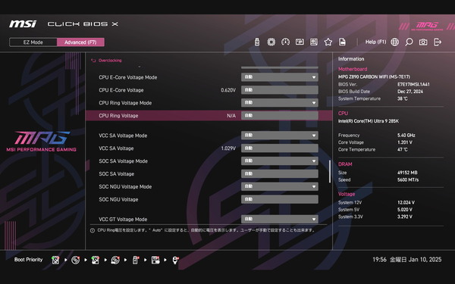
Task: Click the settings list vertical scrollbar
Action: 330,172
